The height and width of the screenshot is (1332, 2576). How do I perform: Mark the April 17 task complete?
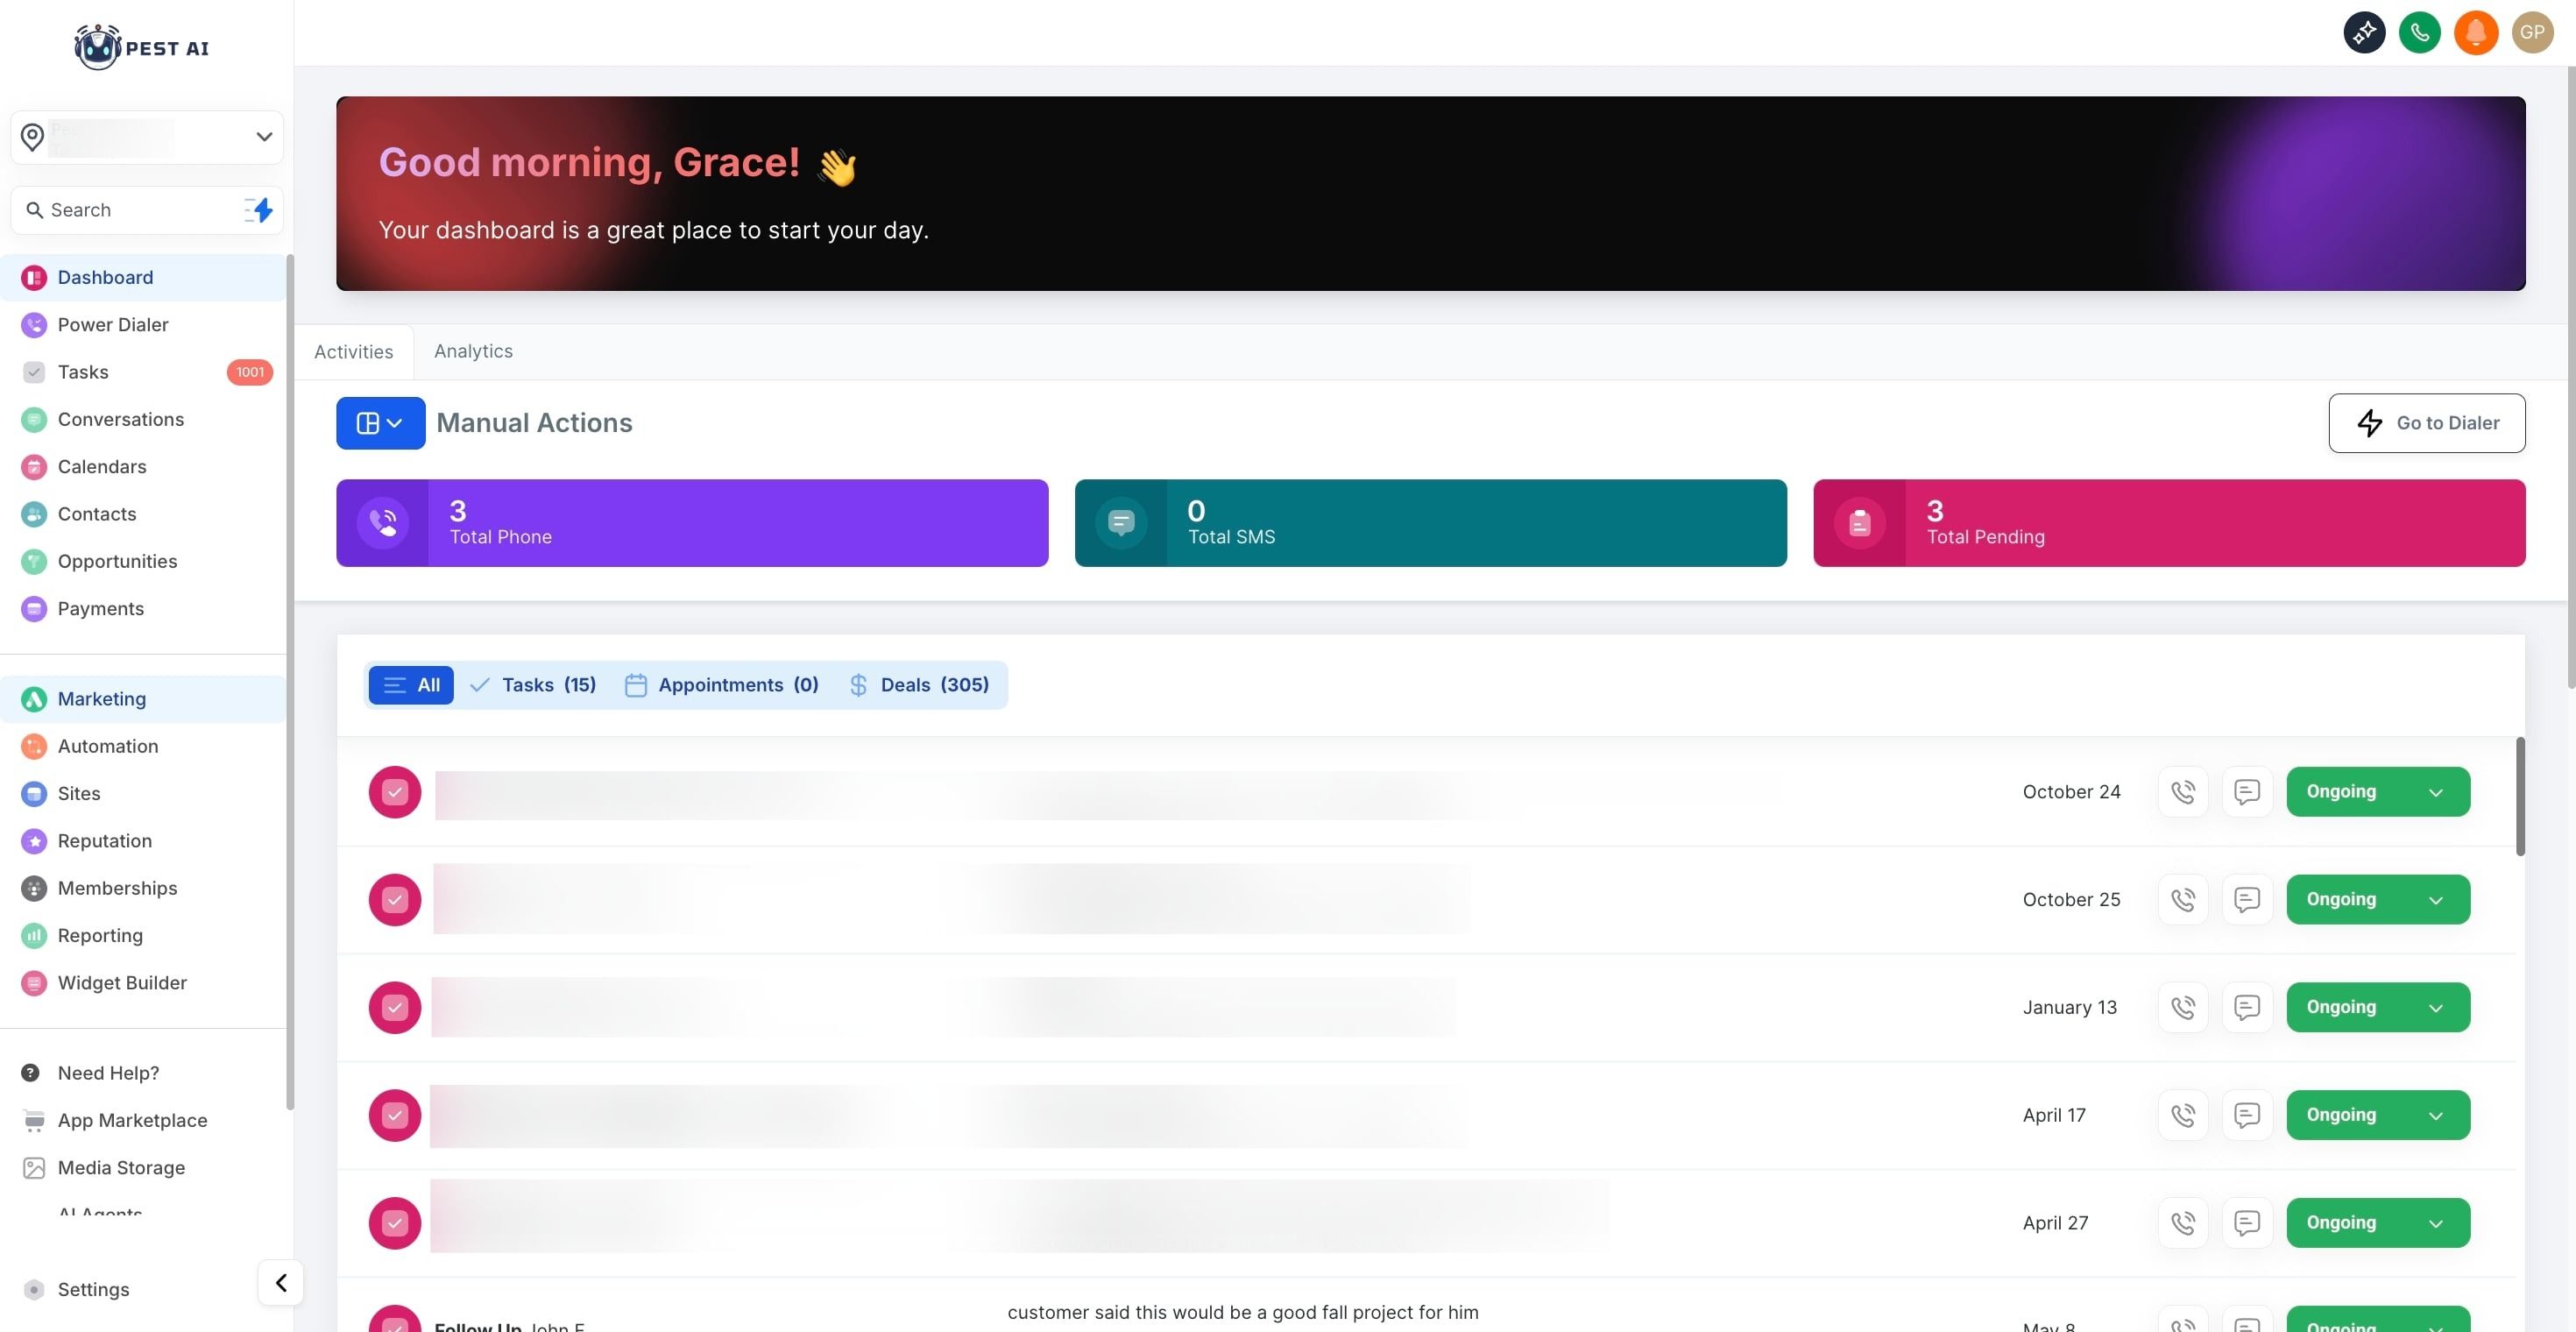pyautogui.click(x=395, y=1115)
